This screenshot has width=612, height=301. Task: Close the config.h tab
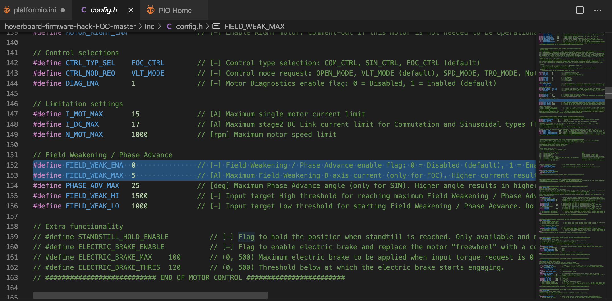coord(131,10)
